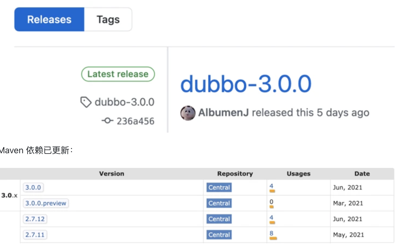Screen dimensions: 399x249
Task: Click the usages count 4 for 3.0.0
Action: pos(271,186)
